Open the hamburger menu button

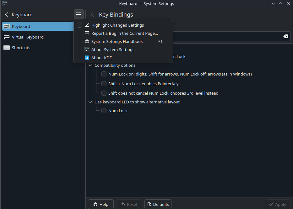click(x=79, y=14)
